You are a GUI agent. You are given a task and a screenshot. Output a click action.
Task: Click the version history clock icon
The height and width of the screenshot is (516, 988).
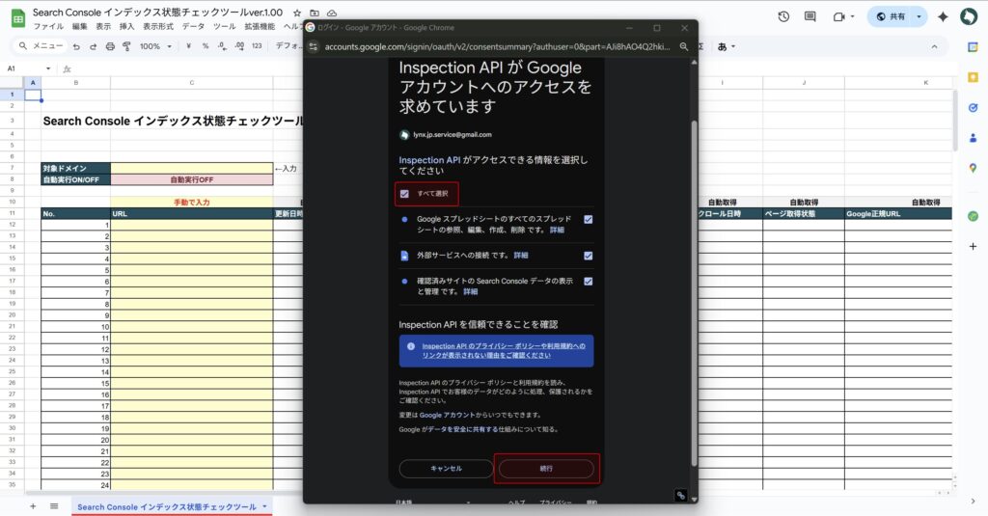point(783,17)
